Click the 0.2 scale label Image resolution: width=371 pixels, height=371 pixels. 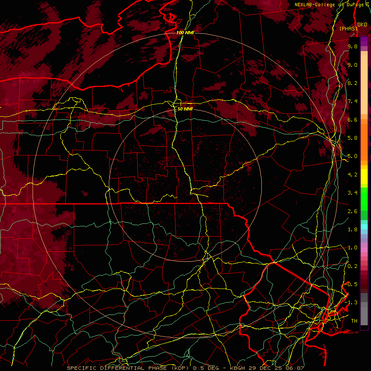(x=352, y=266)
